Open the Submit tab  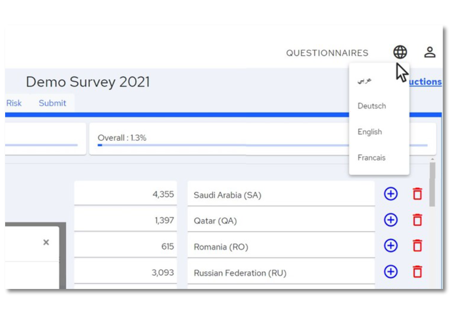(52, 103)
